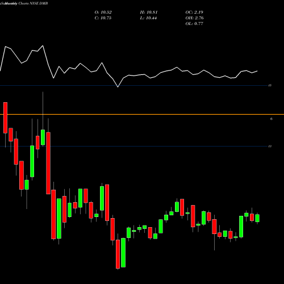Select the close value 'C: 10.75'
Image resolution: width=284 pixels, height=284 pixels.
tap(103, 18)
